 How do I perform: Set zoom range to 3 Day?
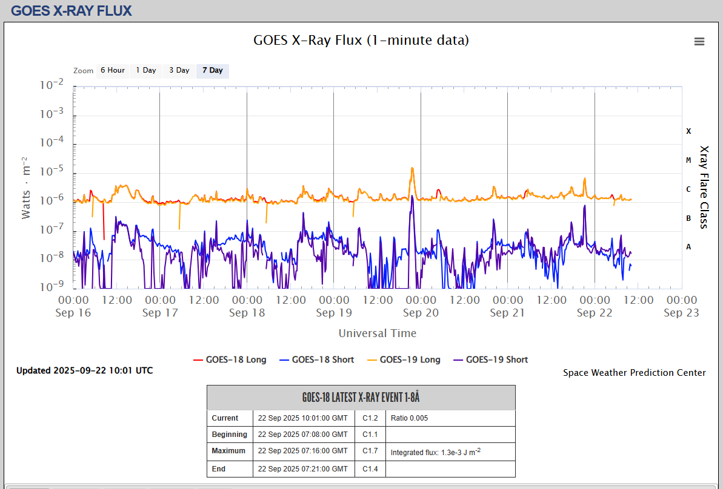[179, 70]
